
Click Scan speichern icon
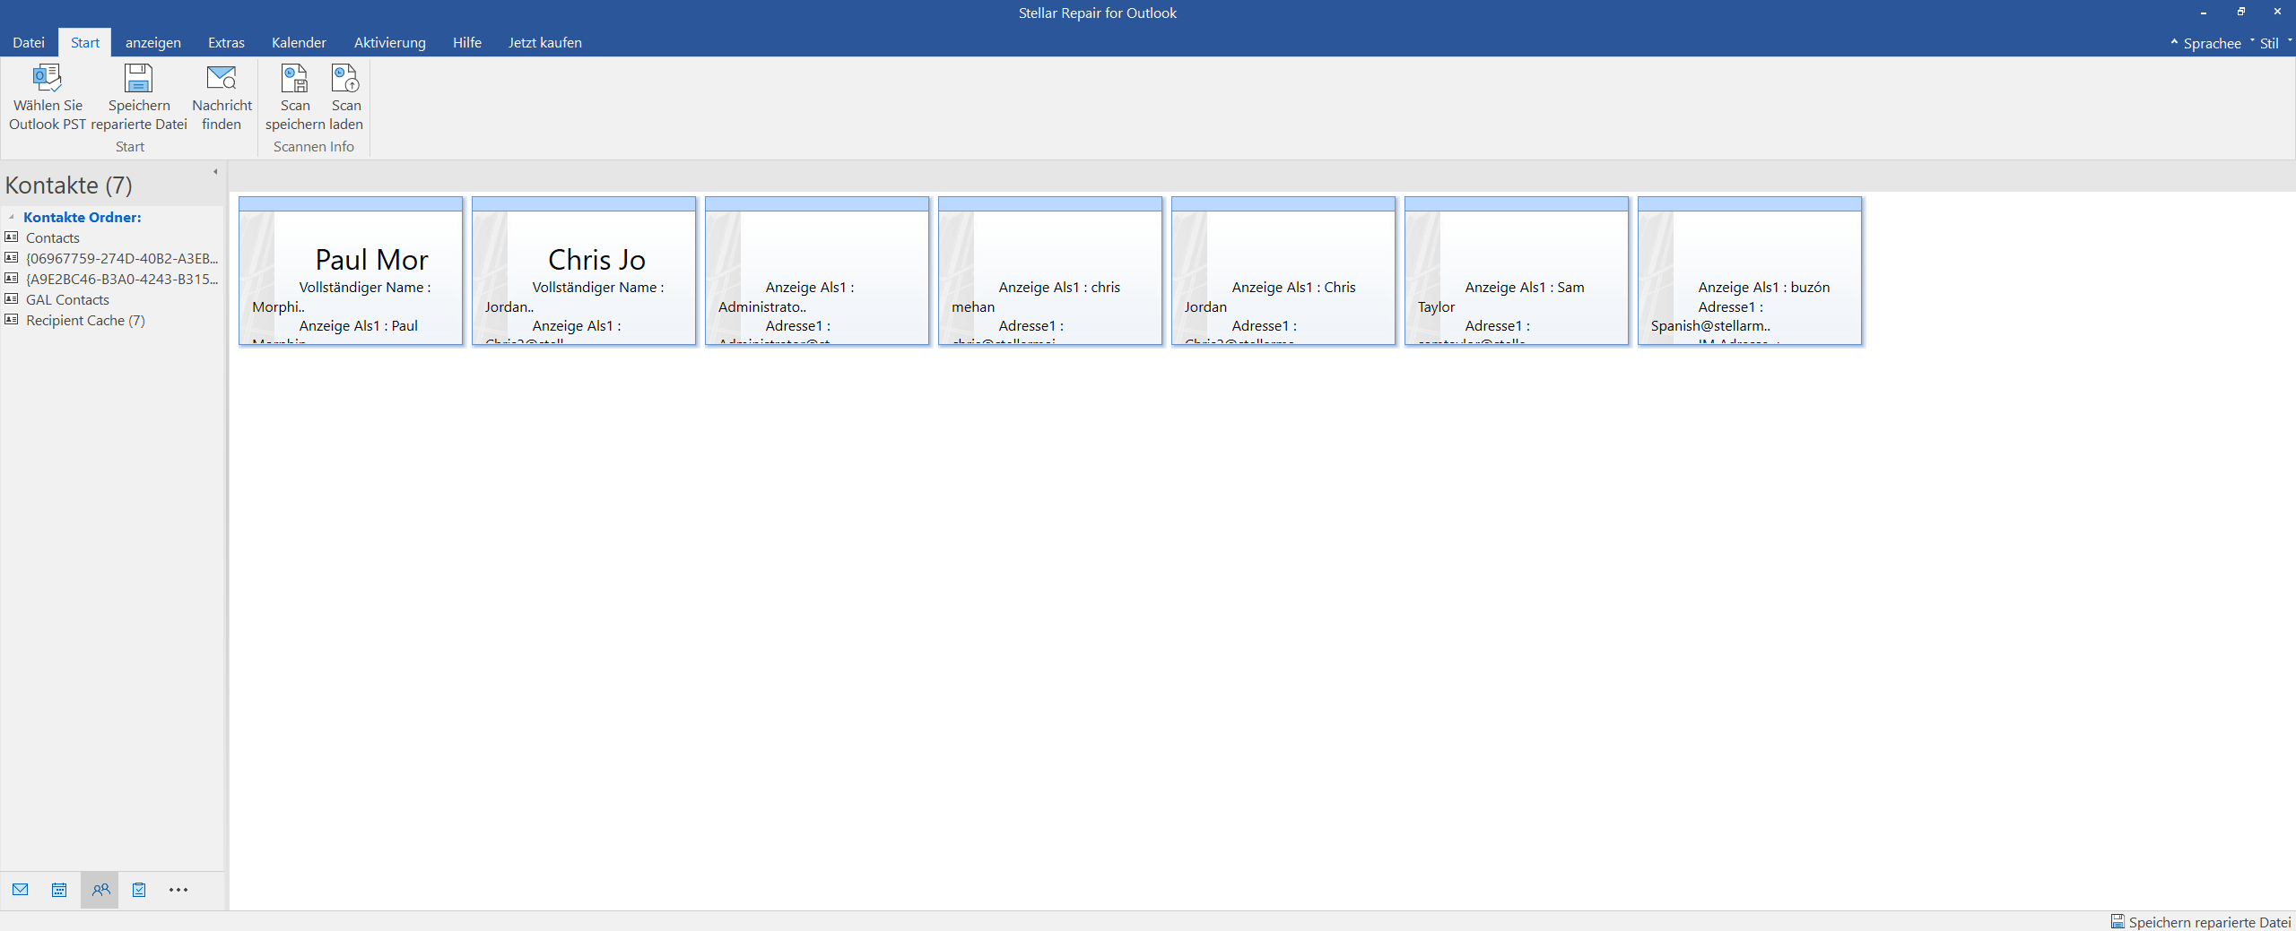pyautogui.click(x=294, y=80)
